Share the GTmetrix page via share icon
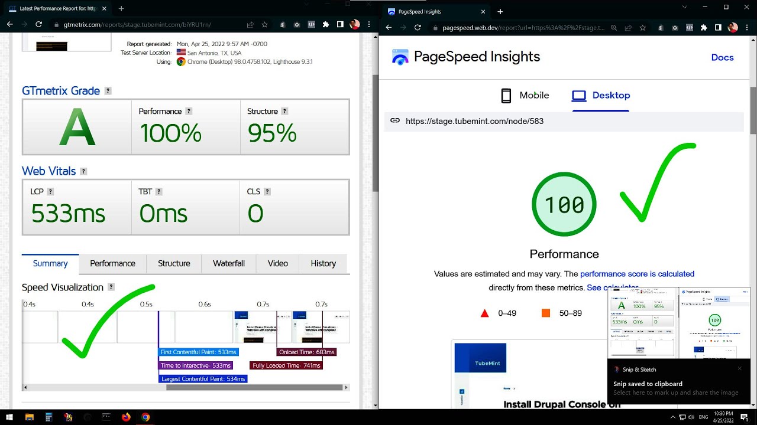This screenshot has width=757, height=425. point(251,25)
